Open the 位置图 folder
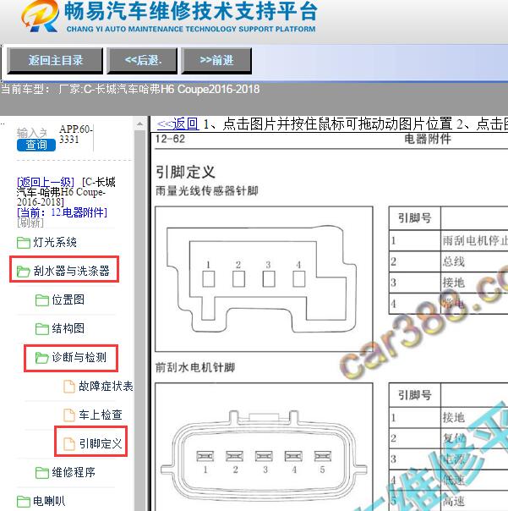The height and width of the screenshot is (511, 508). click(68, 299)
